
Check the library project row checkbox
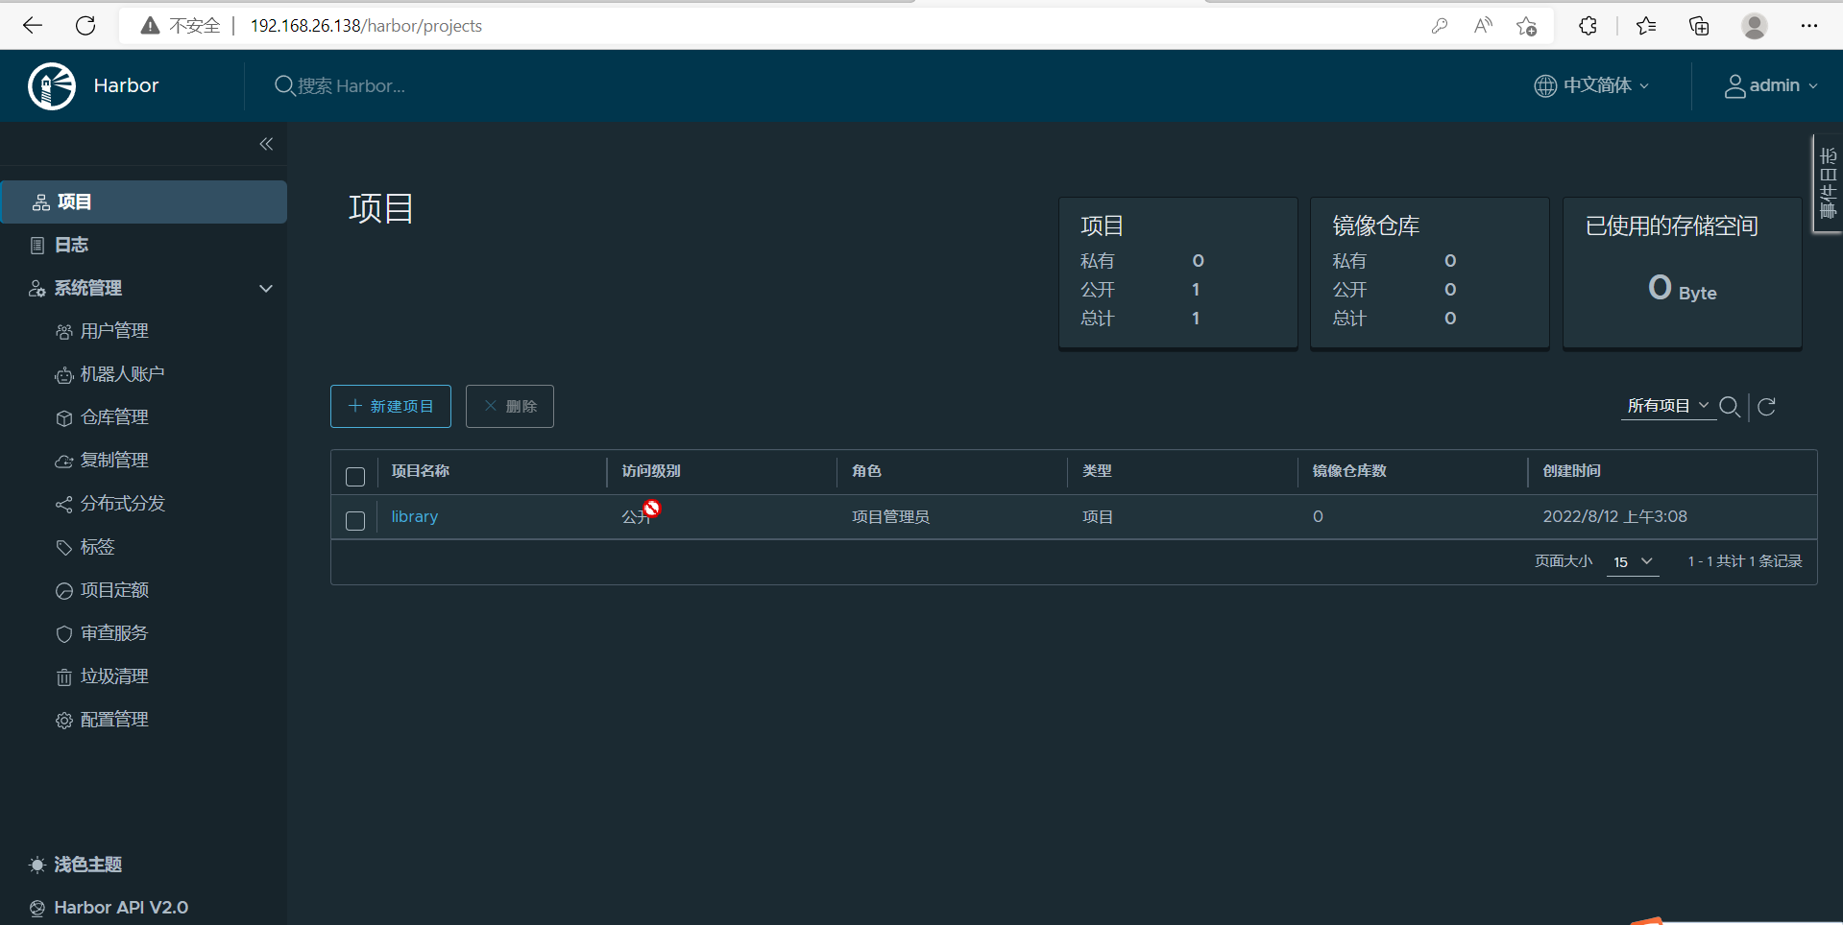pyautogui.click(x=355, y=521)
